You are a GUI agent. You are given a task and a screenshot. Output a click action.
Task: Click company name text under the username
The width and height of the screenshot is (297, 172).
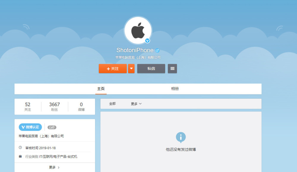click(x=138, y=57)
